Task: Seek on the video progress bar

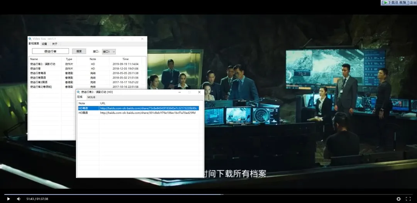Action: [x=208, y=195]
